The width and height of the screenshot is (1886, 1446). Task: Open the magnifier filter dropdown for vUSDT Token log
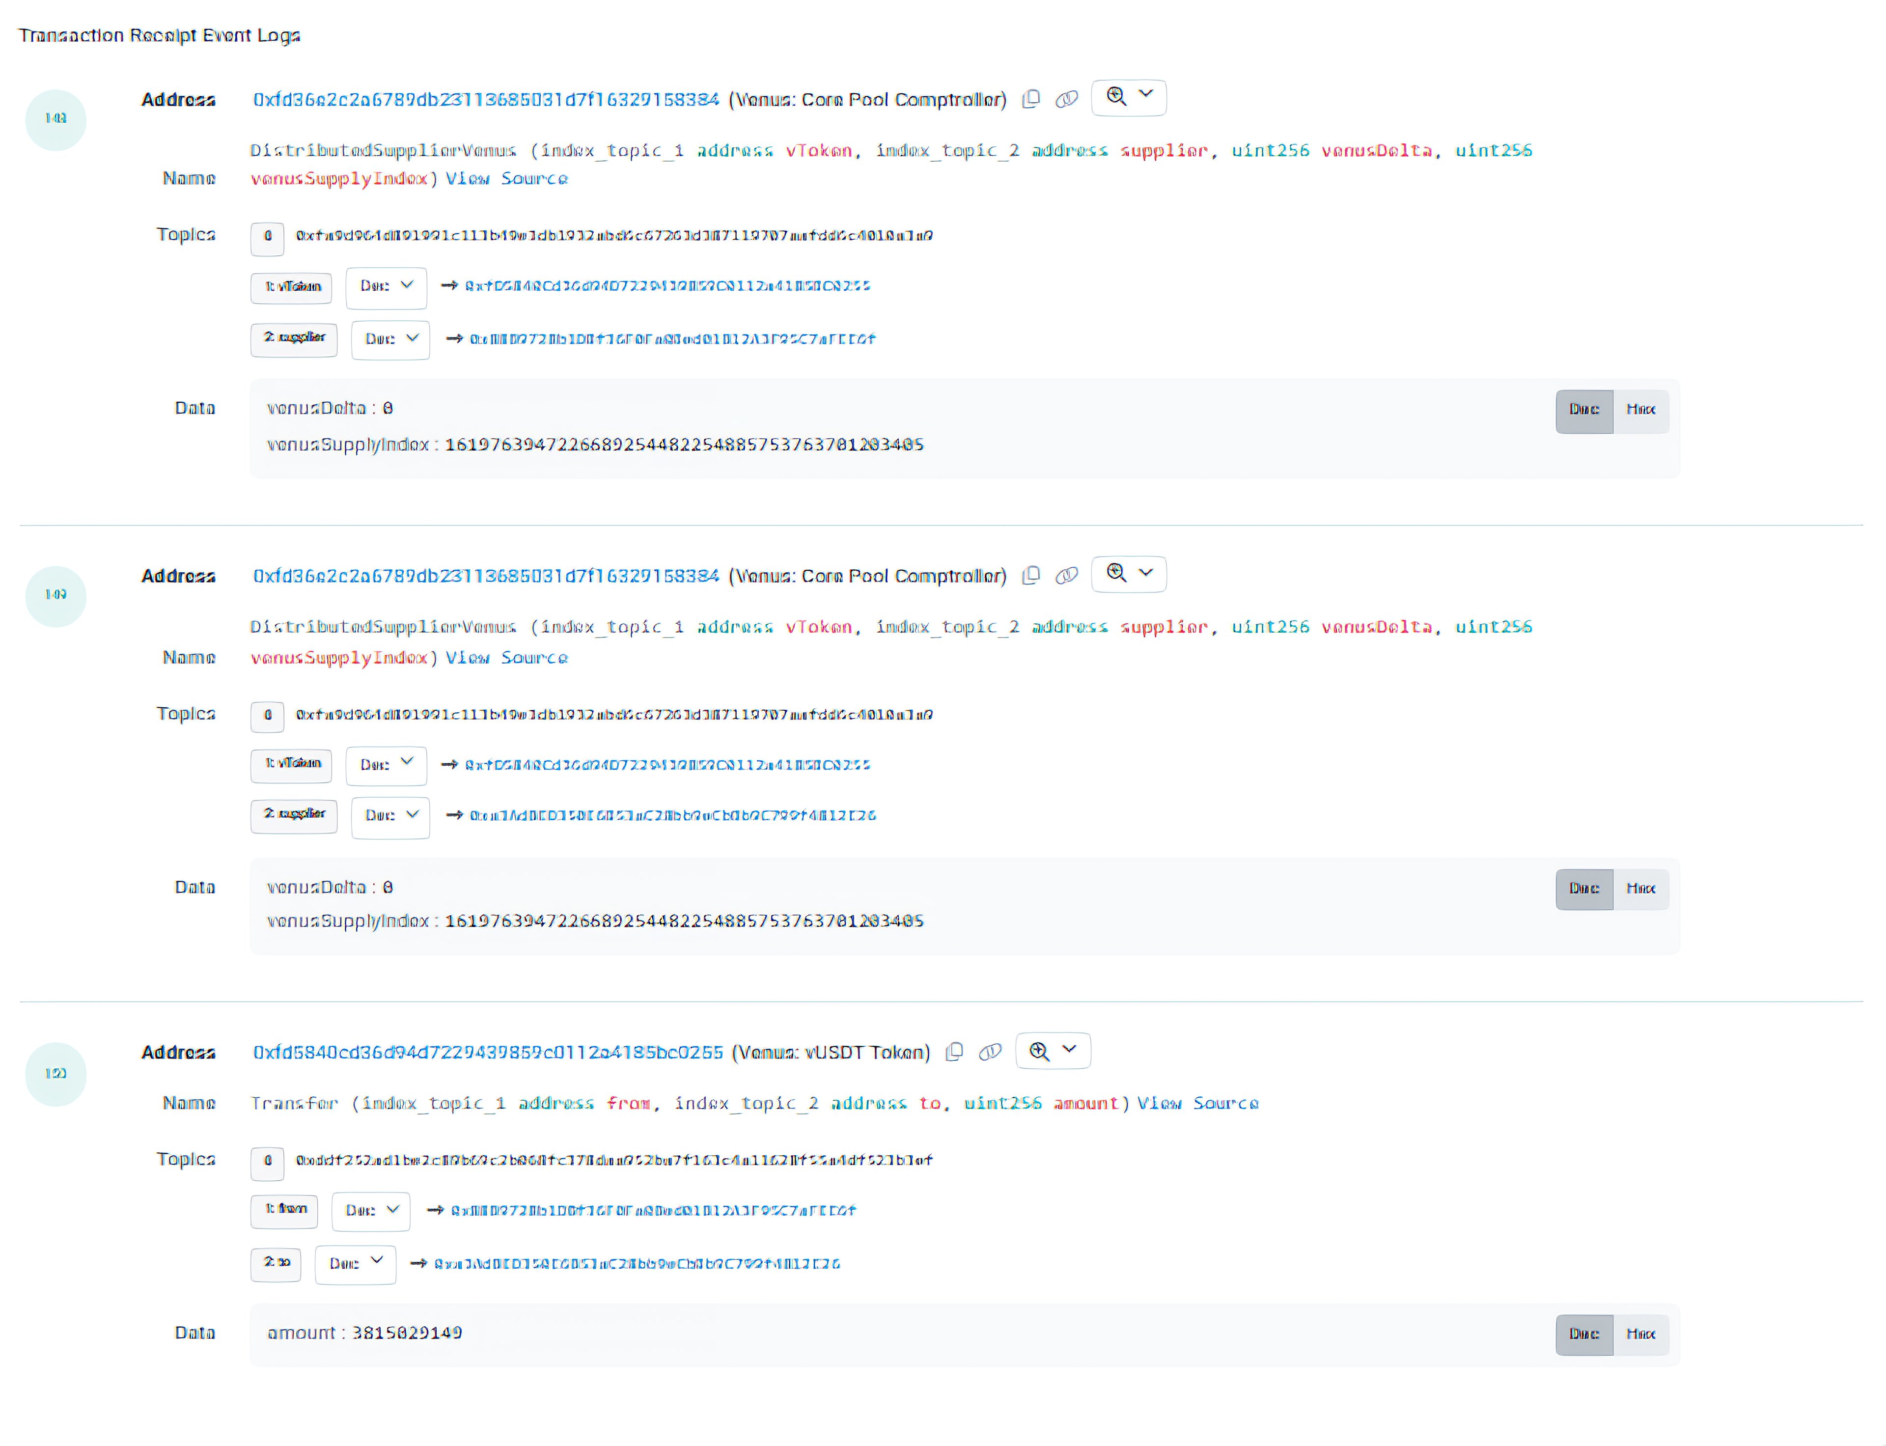pos(1053,1051)
